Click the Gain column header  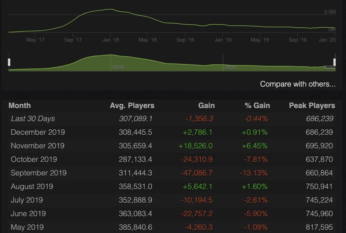click(x=206, y=105)
